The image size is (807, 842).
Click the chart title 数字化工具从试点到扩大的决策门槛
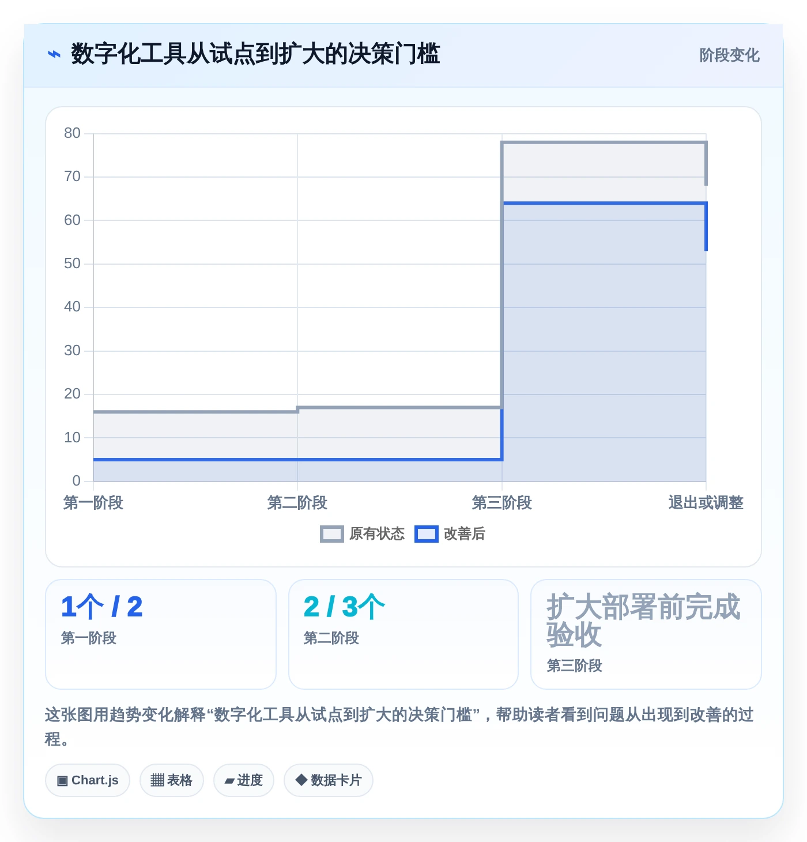[x=255, y=54]
